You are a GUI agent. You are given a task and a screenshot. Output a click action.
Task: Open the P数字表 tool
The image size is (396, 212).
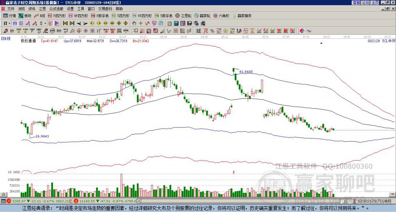pos(100,15)
